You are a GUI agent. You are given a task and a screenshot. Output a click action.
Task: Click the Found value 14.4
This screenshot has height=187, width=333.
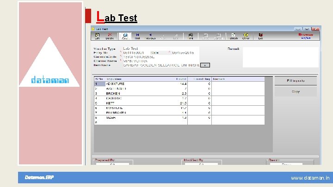point(183,84)
